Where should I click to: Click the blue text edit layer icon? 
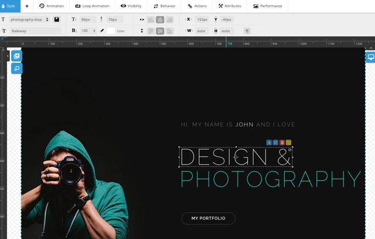click(269, 142)
